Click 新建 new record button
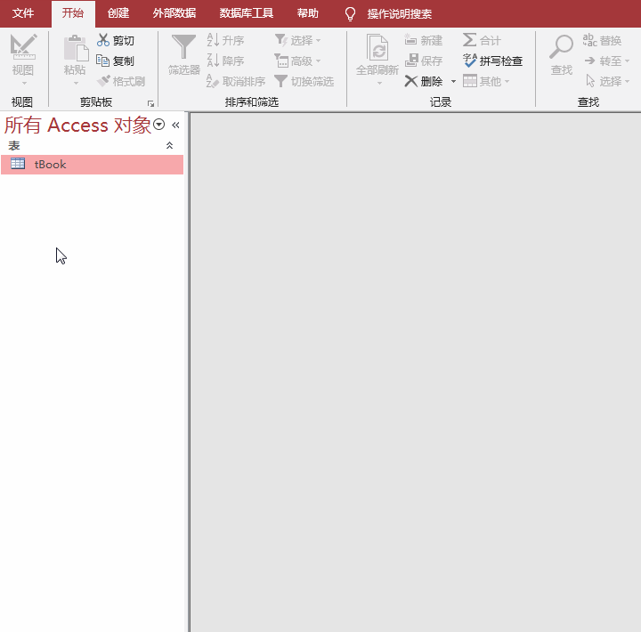The height and width of the screenshot is (632, 641). [x=423, y=40]
